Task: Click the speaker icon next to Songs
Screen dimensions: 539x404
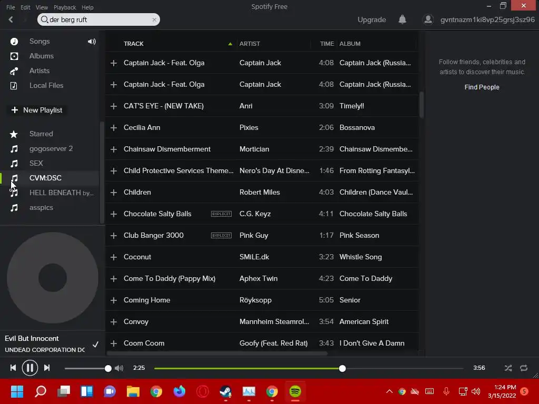Action: [x=92, y=42]
